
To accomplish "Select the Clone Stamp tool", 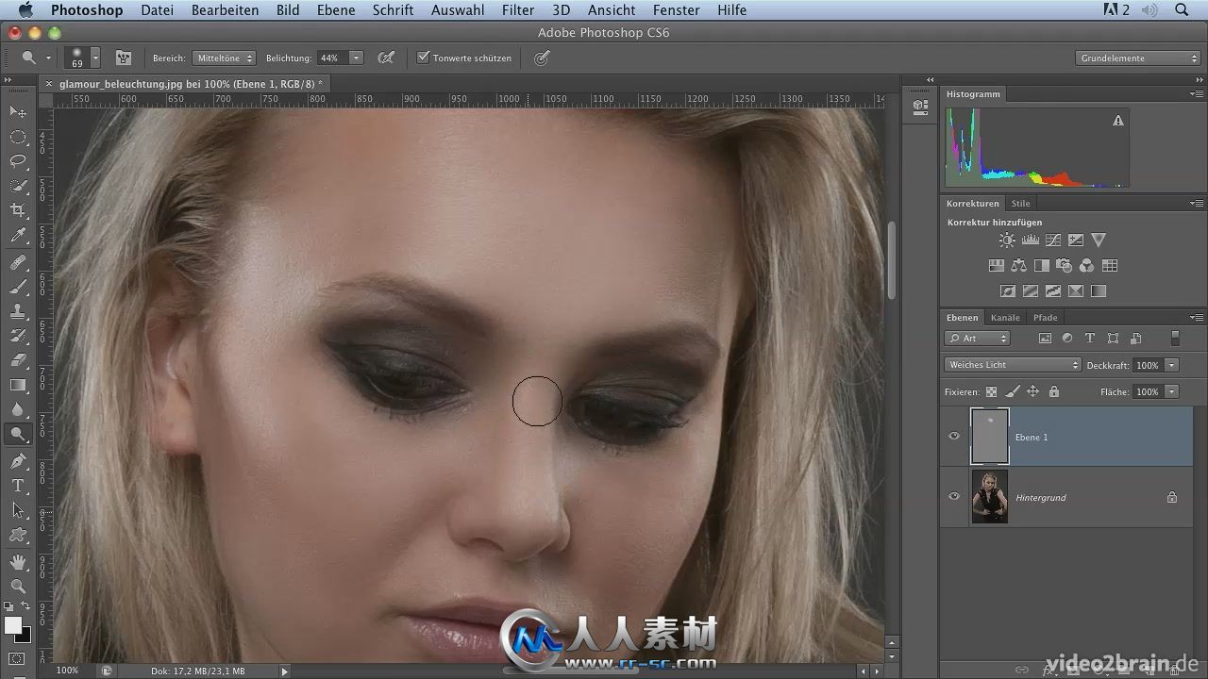I will tap(18, 312).
